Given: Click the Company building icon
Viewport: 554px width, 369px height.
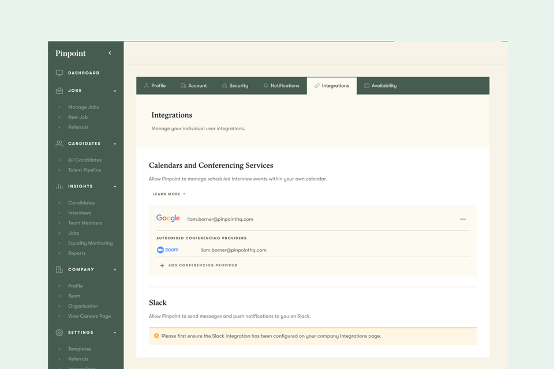Looking at the screenshot, I should 59,270.
